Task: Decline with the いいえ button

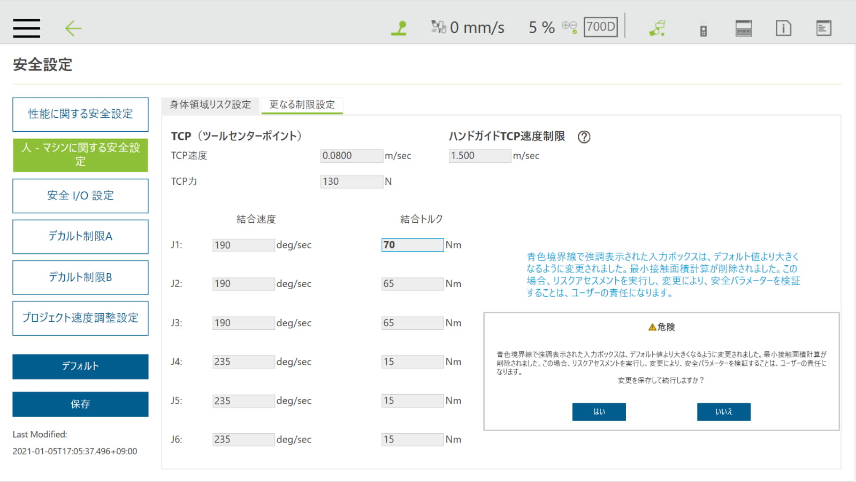Action: [724, 412]
